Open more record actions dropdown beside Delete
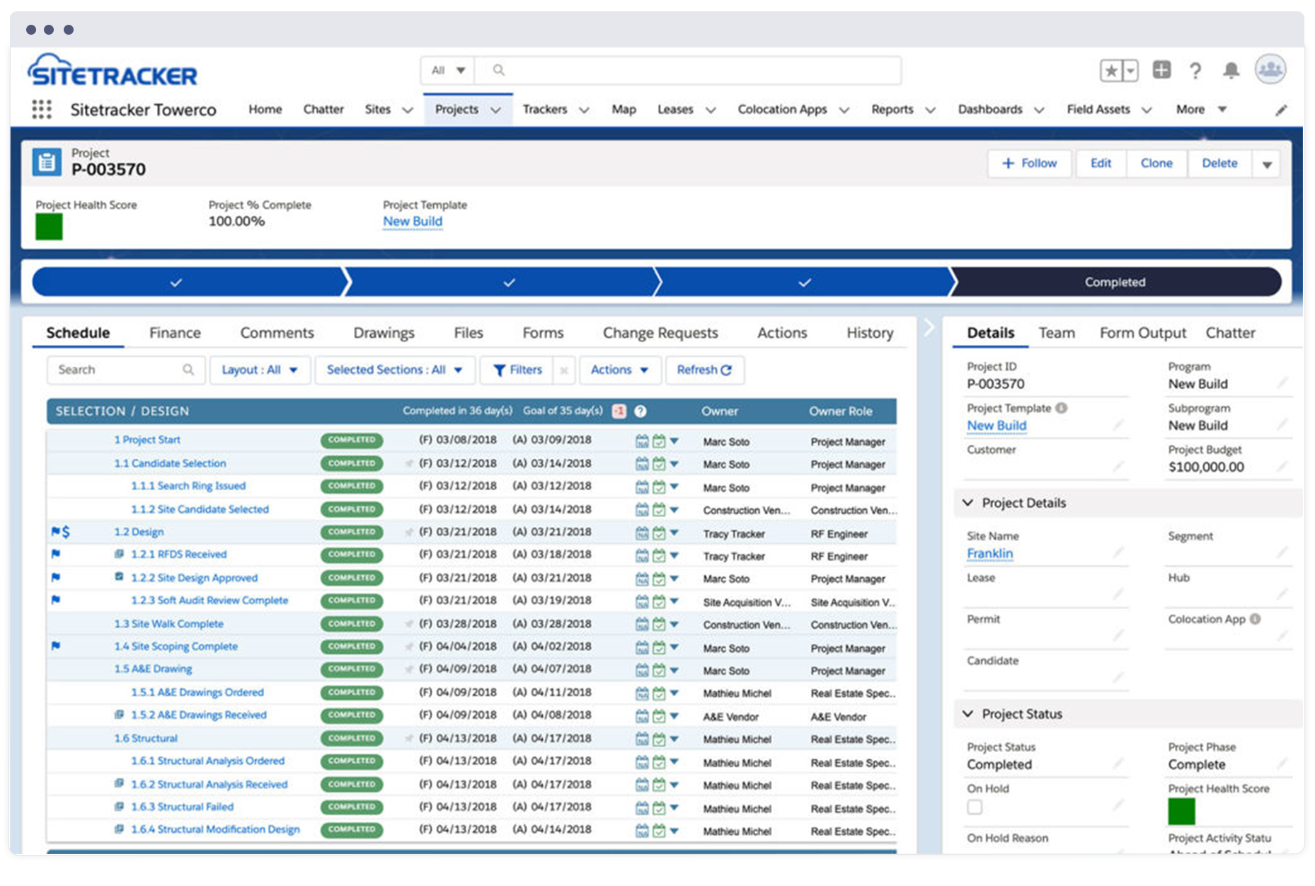The height and width of the screenshot is (886, 1315). point(1267,164)
